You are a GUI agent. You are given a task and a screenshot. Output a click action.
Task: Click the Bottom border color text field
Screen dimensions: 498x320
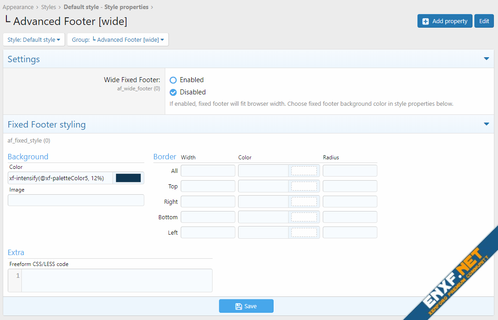(x=263, y=217)
